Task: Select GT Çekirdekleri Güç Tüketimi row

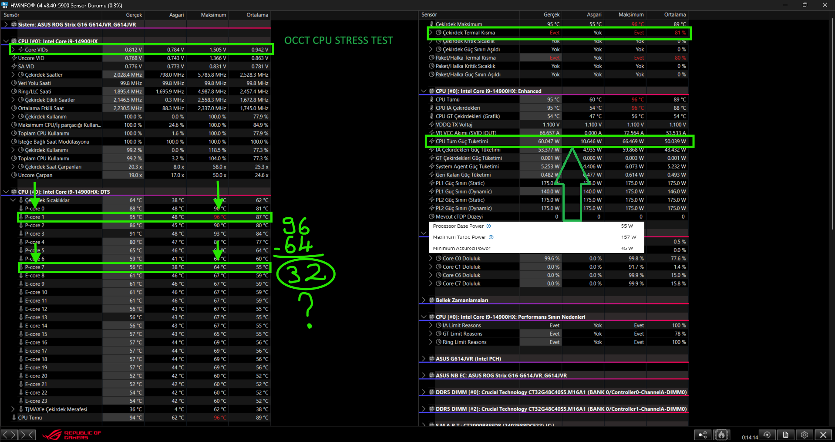Action: click(554, 158)
